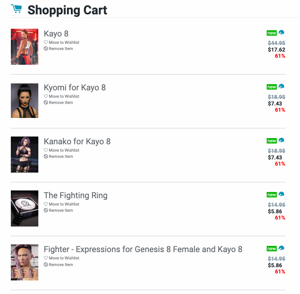Image resolution: width=300 pixels, height=294 pixels.
Task: Open The Fighting Ring product title
Action: click(x=75, y=195)
